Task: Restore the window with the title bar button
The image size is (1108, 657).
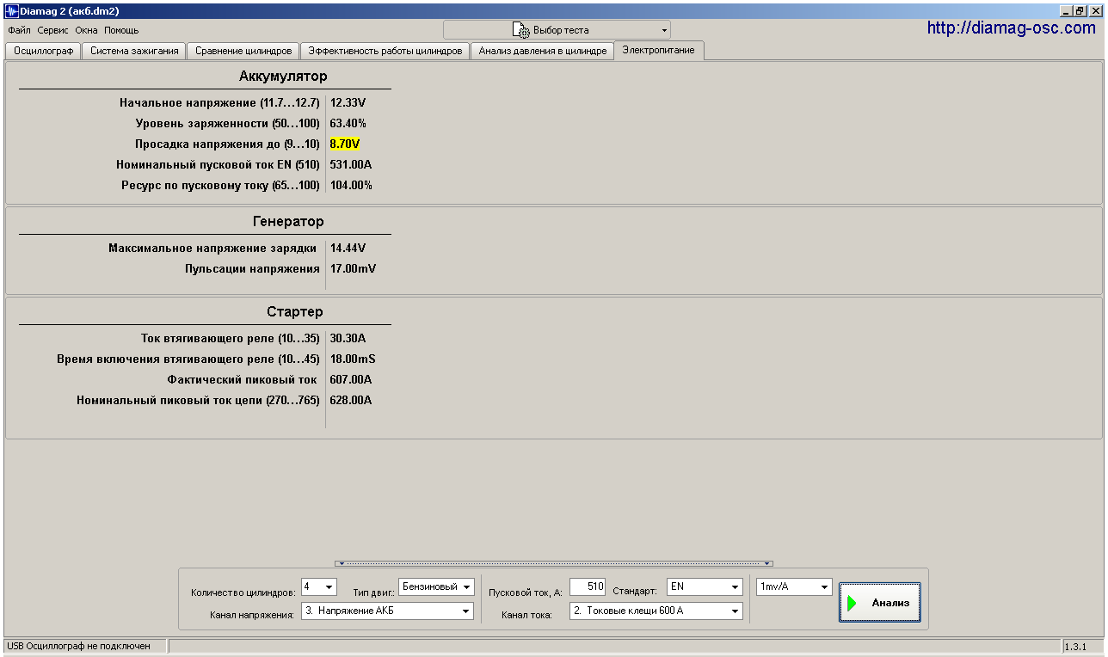Action: (1081, 10)
